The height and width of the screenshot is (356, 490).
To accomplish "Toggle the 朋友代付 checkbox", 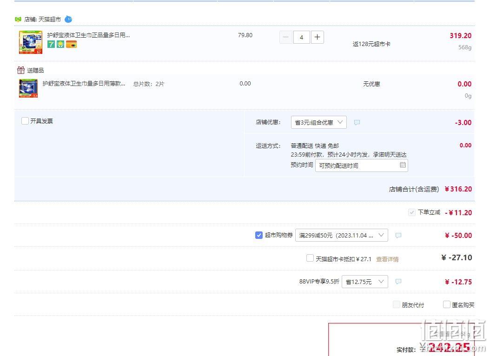I will [396, 304].
